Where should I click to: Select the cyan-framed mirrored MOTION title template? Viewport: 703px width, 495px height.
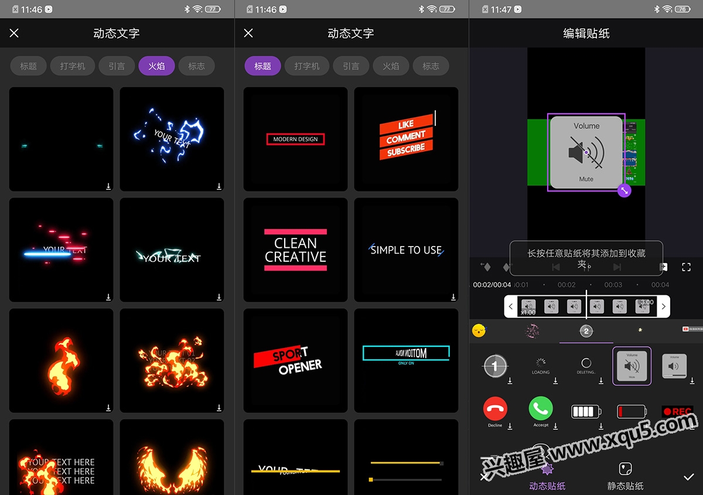[x=406, y=360]
